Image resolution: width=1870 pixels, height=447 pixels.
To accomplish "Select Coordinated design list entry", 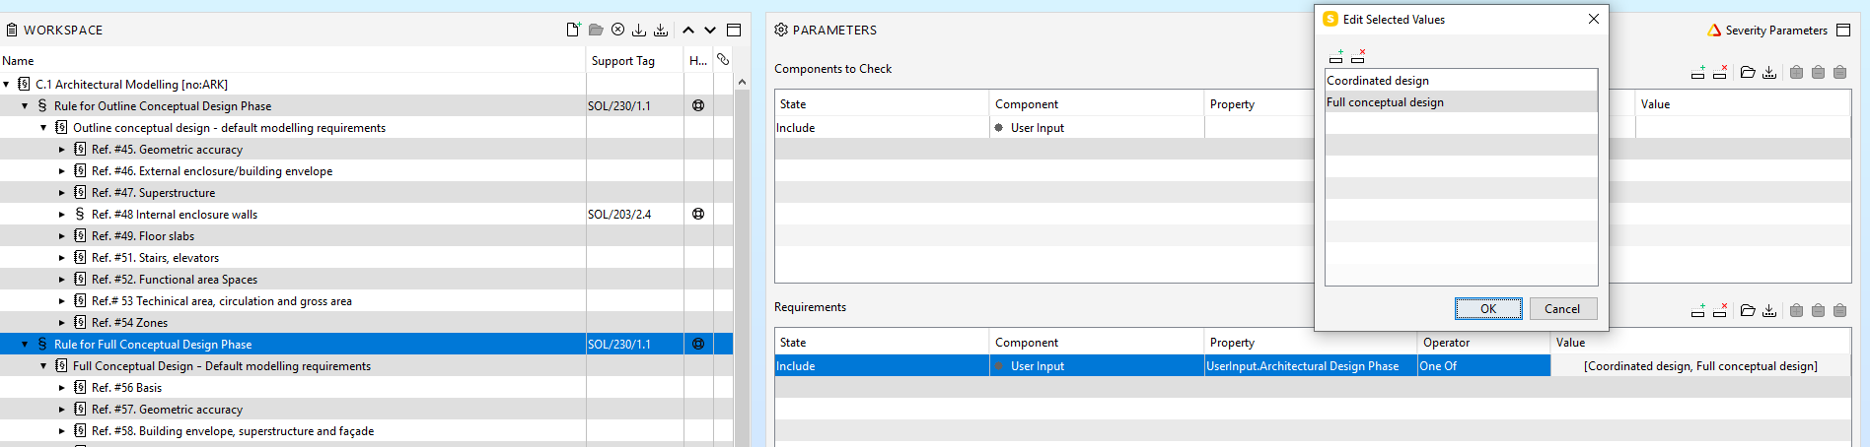I will [1461, 81].
